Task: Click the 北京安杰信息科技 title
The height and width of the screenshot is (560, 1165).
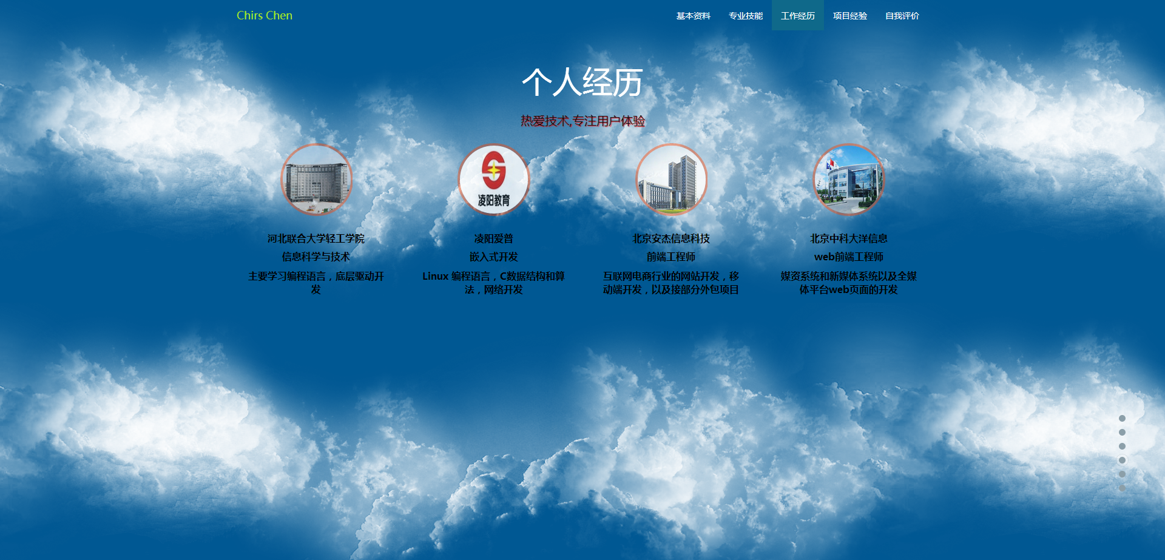Action: coord(671,239)
